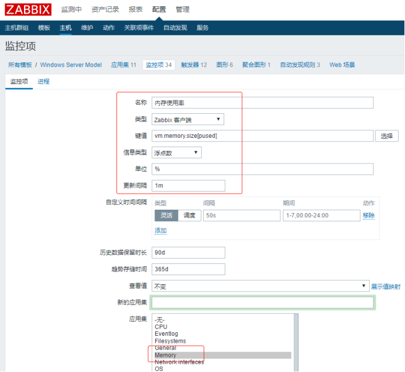Open Windows Server Model template link
Screen dimensions: 405x372
point(71,65)
